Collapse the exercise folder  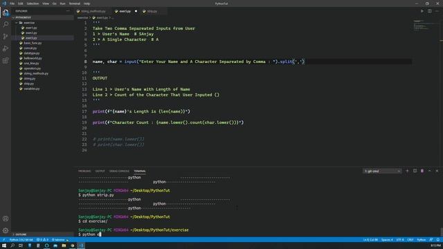[42, 23]
